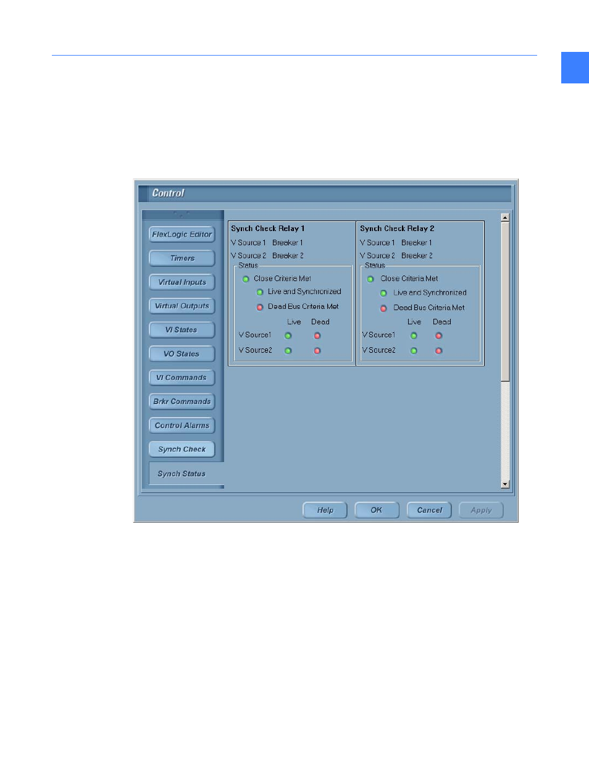
Task: Open the Virtual Inputs section
Action: click(x=182, y=282)
